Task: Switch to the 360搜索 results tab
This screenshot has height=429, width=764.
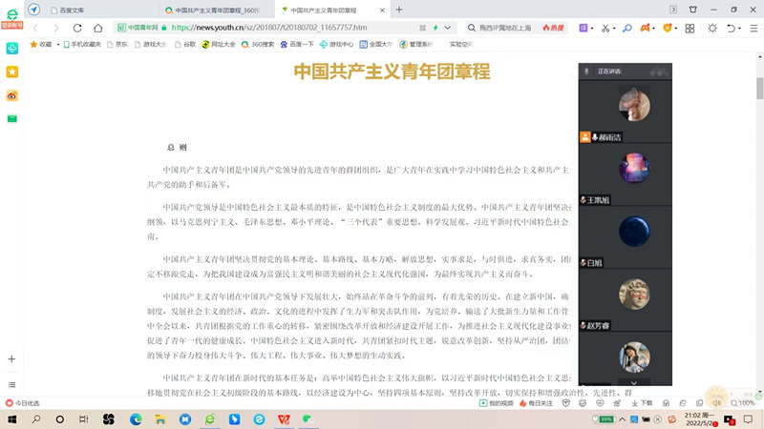Action: pyautogui.click(x=213, y=10)
